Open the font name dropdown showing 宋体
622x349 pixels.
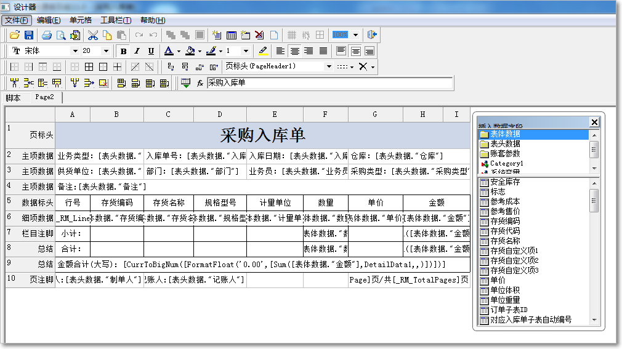click(75, 51)
